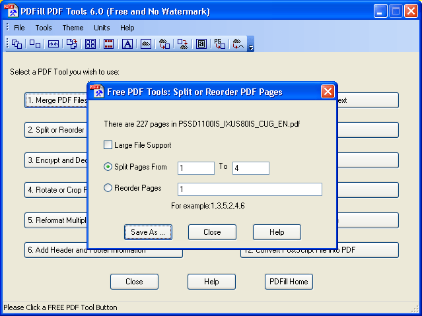Click the Text Watermark letter A icon

point(127,44)
